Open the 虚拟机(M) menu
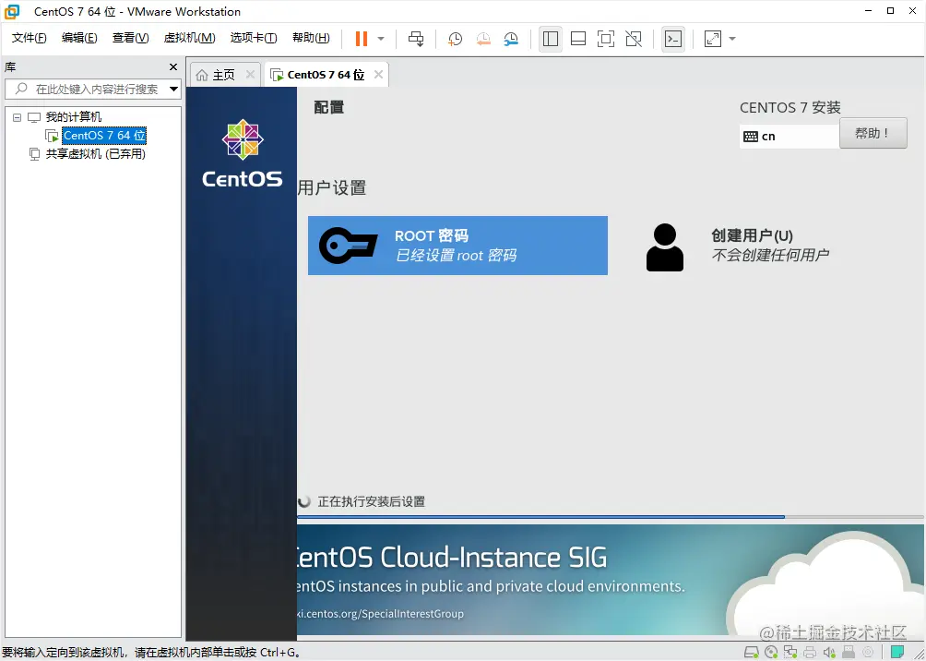This screenshot has height=661, width=926. pos(189,38)
